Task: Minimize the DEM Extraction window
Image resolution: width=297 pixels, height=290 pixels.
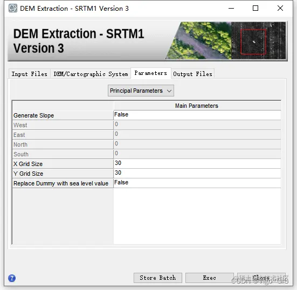Action: 231,8
